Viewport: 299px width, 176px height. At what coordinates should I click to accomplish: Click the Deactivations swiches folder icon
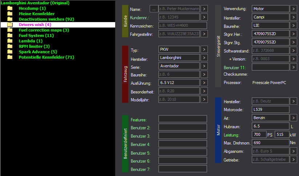coord(10,19)
